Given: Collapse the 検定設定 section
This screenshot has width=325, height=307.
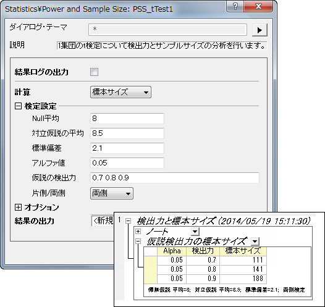Looking at the screenshot, I should [19, 106].
